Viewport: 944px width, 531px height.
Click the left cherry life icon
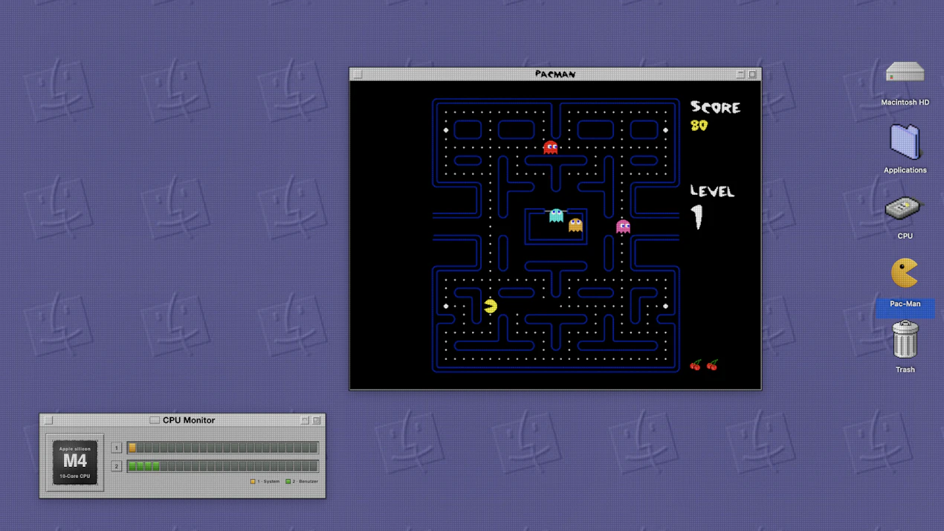coord(696,365)
